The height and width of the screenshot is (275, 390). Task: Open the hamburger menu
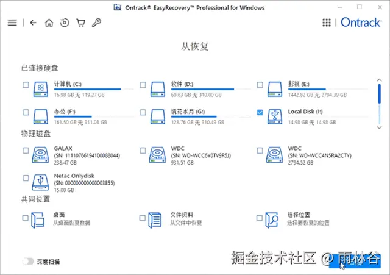tap(12, 23)
